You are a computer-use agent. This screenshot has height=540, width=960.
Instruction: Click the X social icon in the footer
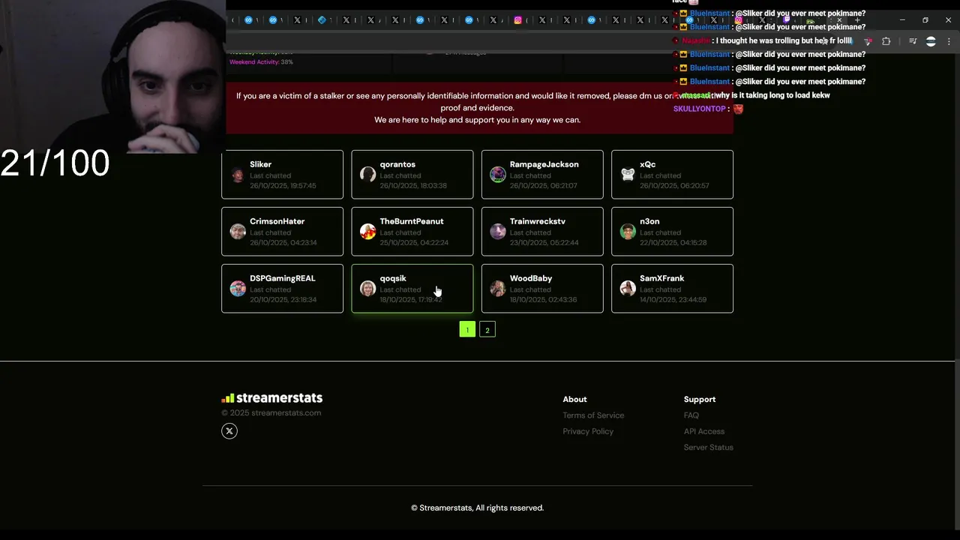click(x=229, y=430)
